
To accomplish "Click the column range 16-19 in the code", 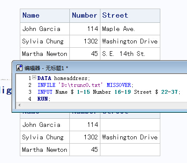I will coord(122,92).
